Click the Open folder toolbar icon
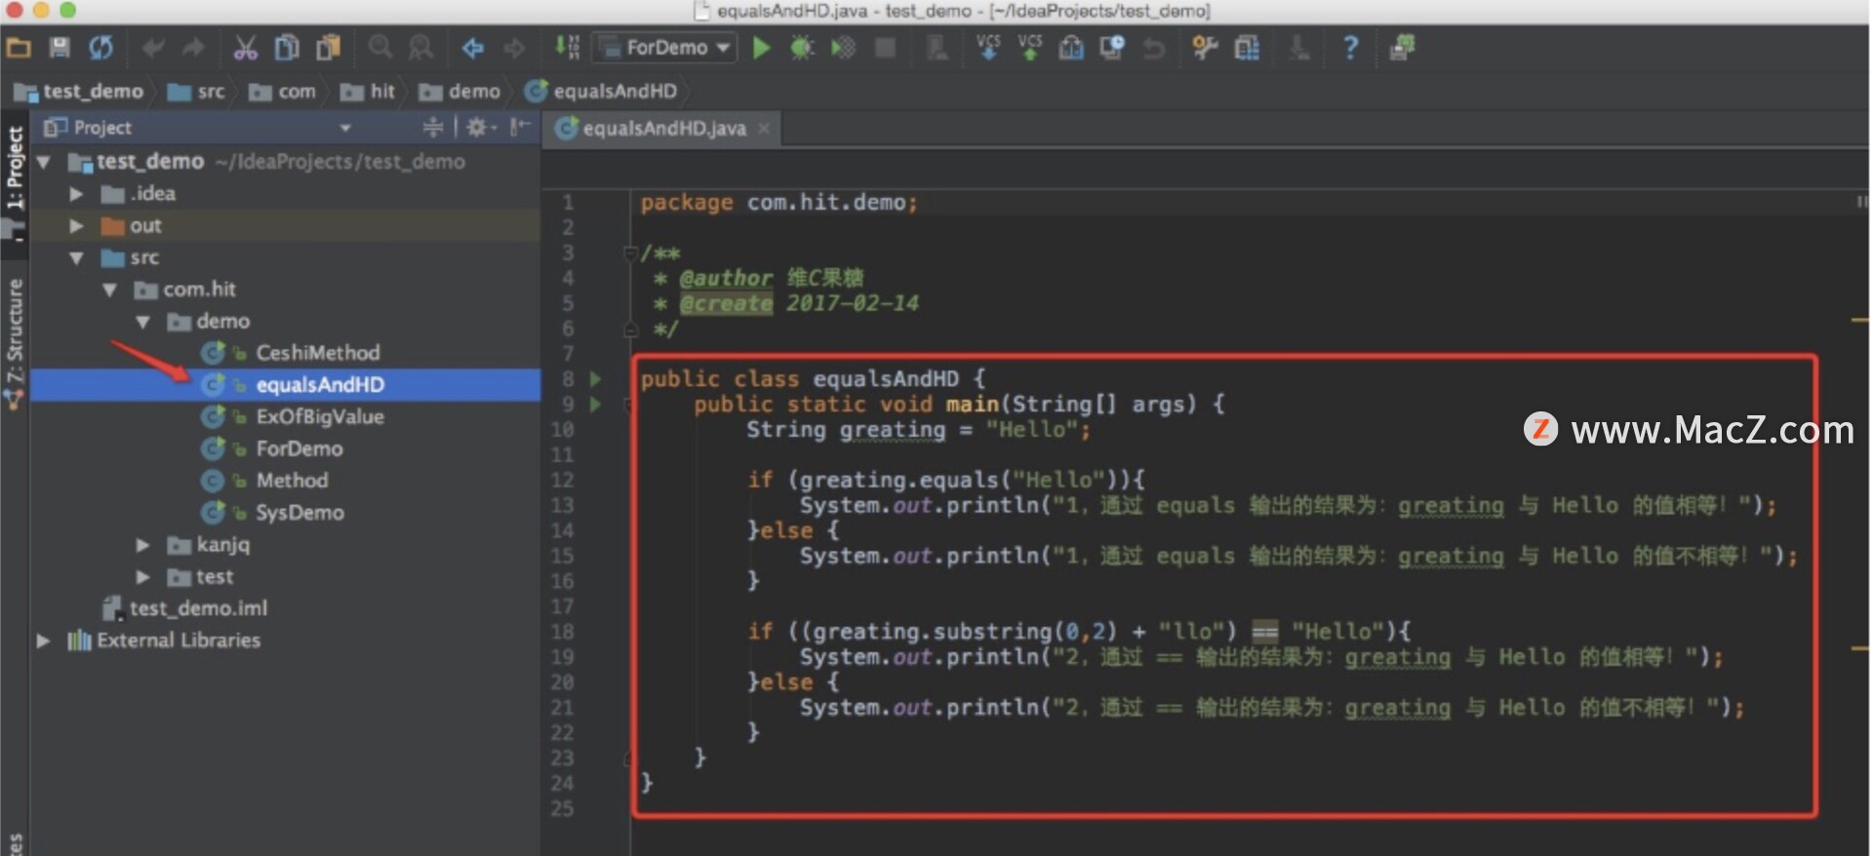 tap(19, 48)
